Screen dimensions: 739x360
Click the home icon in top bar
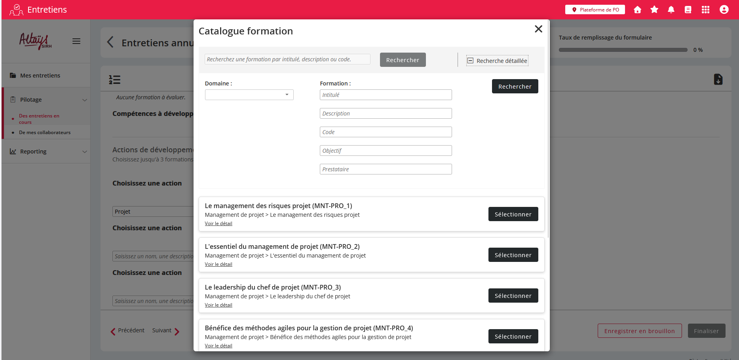click(637, 10)
